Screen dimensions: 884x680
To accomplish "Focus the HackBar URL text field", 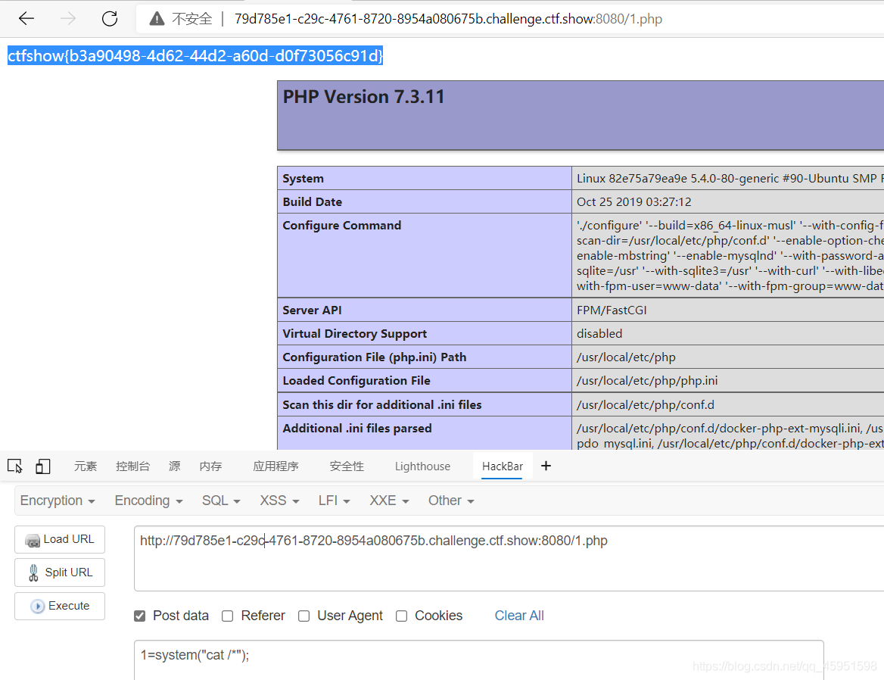I will tap(509, 558).
